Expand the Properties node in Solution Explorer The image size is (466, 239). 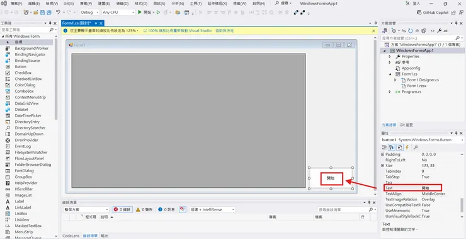390,56
